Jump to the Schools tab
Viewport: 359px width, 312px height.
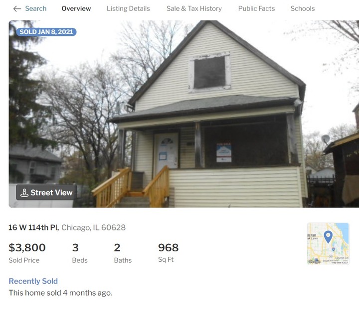tap(303, 8)
